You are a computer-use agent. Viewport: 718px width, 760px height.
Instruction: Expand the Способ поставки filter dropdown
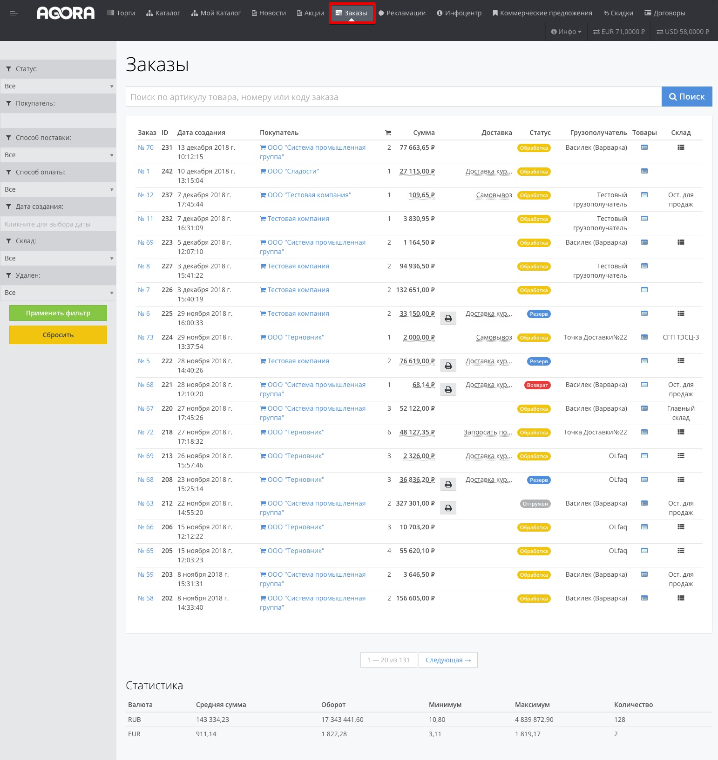[x=58, y=155]
